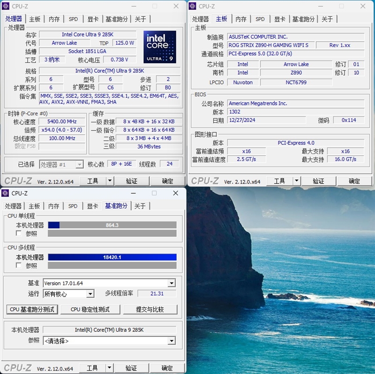
Task: Click the BIOS 日期 value 12/27/2024
Action: pyautogui.click(x=266, y=120)
